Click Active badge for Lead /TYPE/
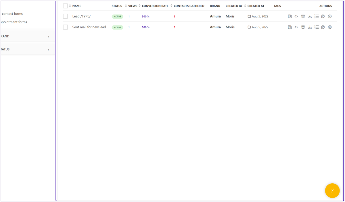This screenshot has width=345, height=202. 118,17
